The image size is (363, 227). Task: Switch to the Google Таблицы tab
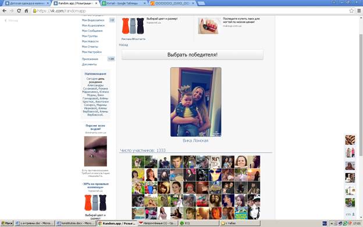tap(124, 3)
